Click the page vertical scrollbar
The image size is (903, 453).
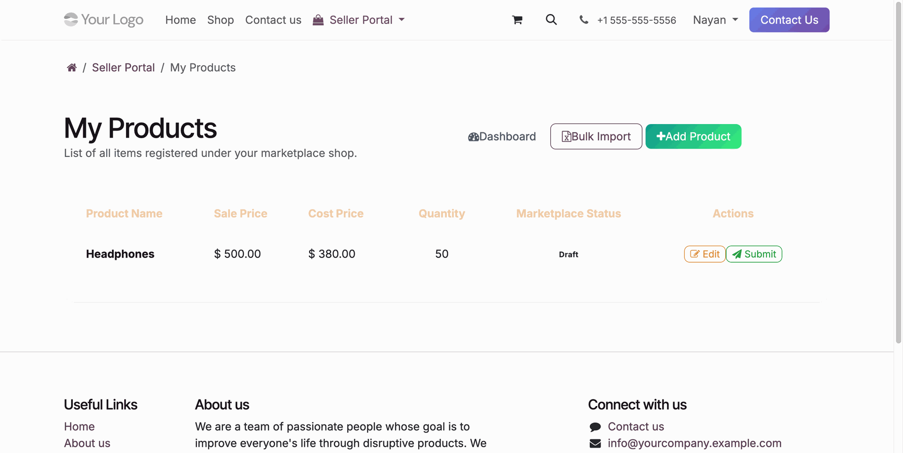click(x=898, y=172)
